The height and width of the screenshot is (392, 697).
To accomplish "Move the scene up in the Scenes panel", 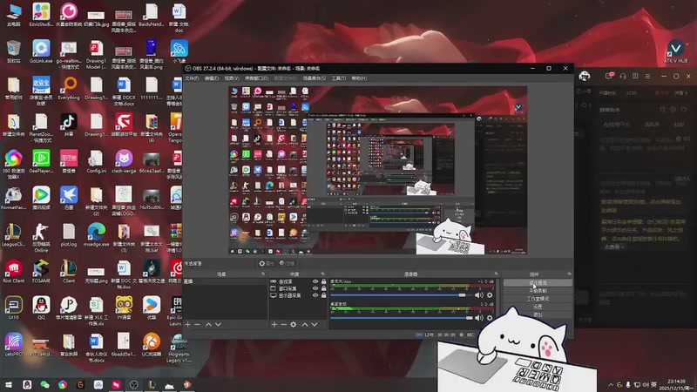I will (x=208, y=325).
